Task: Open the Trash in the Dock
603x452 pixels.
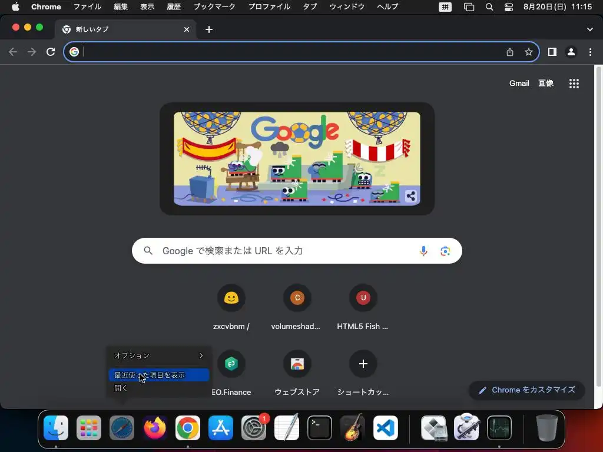Action: [x=547, y=428]
